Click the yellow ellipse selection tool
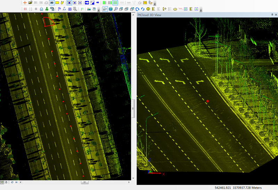Viewport: 278px width, 190px height. point(175,9)
